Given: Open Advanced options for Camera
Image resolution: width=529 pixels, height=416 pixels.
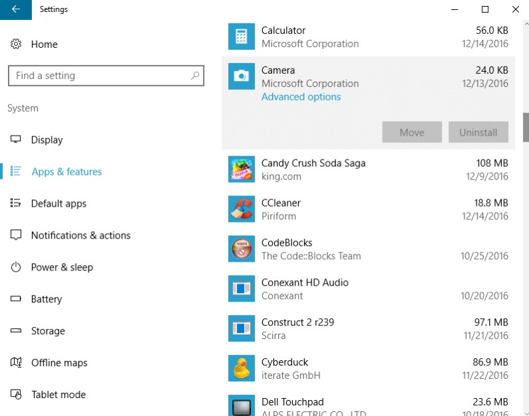Looking at the screenshot, I should pos(301,97).
